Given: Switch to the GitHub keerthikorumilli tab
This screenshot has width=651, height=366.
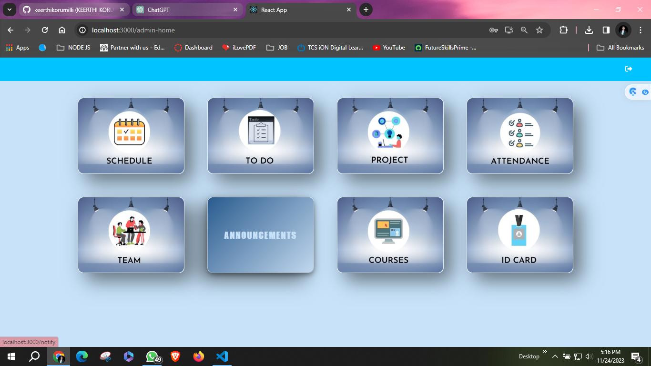Looking at the screenshot, I should pos(71,10).
